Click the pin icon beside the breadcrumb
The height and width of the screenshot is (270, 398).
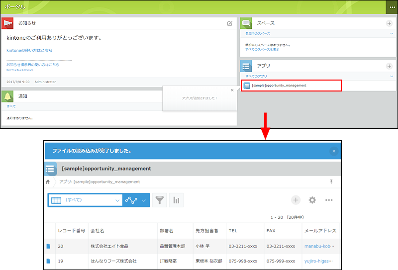331,182
